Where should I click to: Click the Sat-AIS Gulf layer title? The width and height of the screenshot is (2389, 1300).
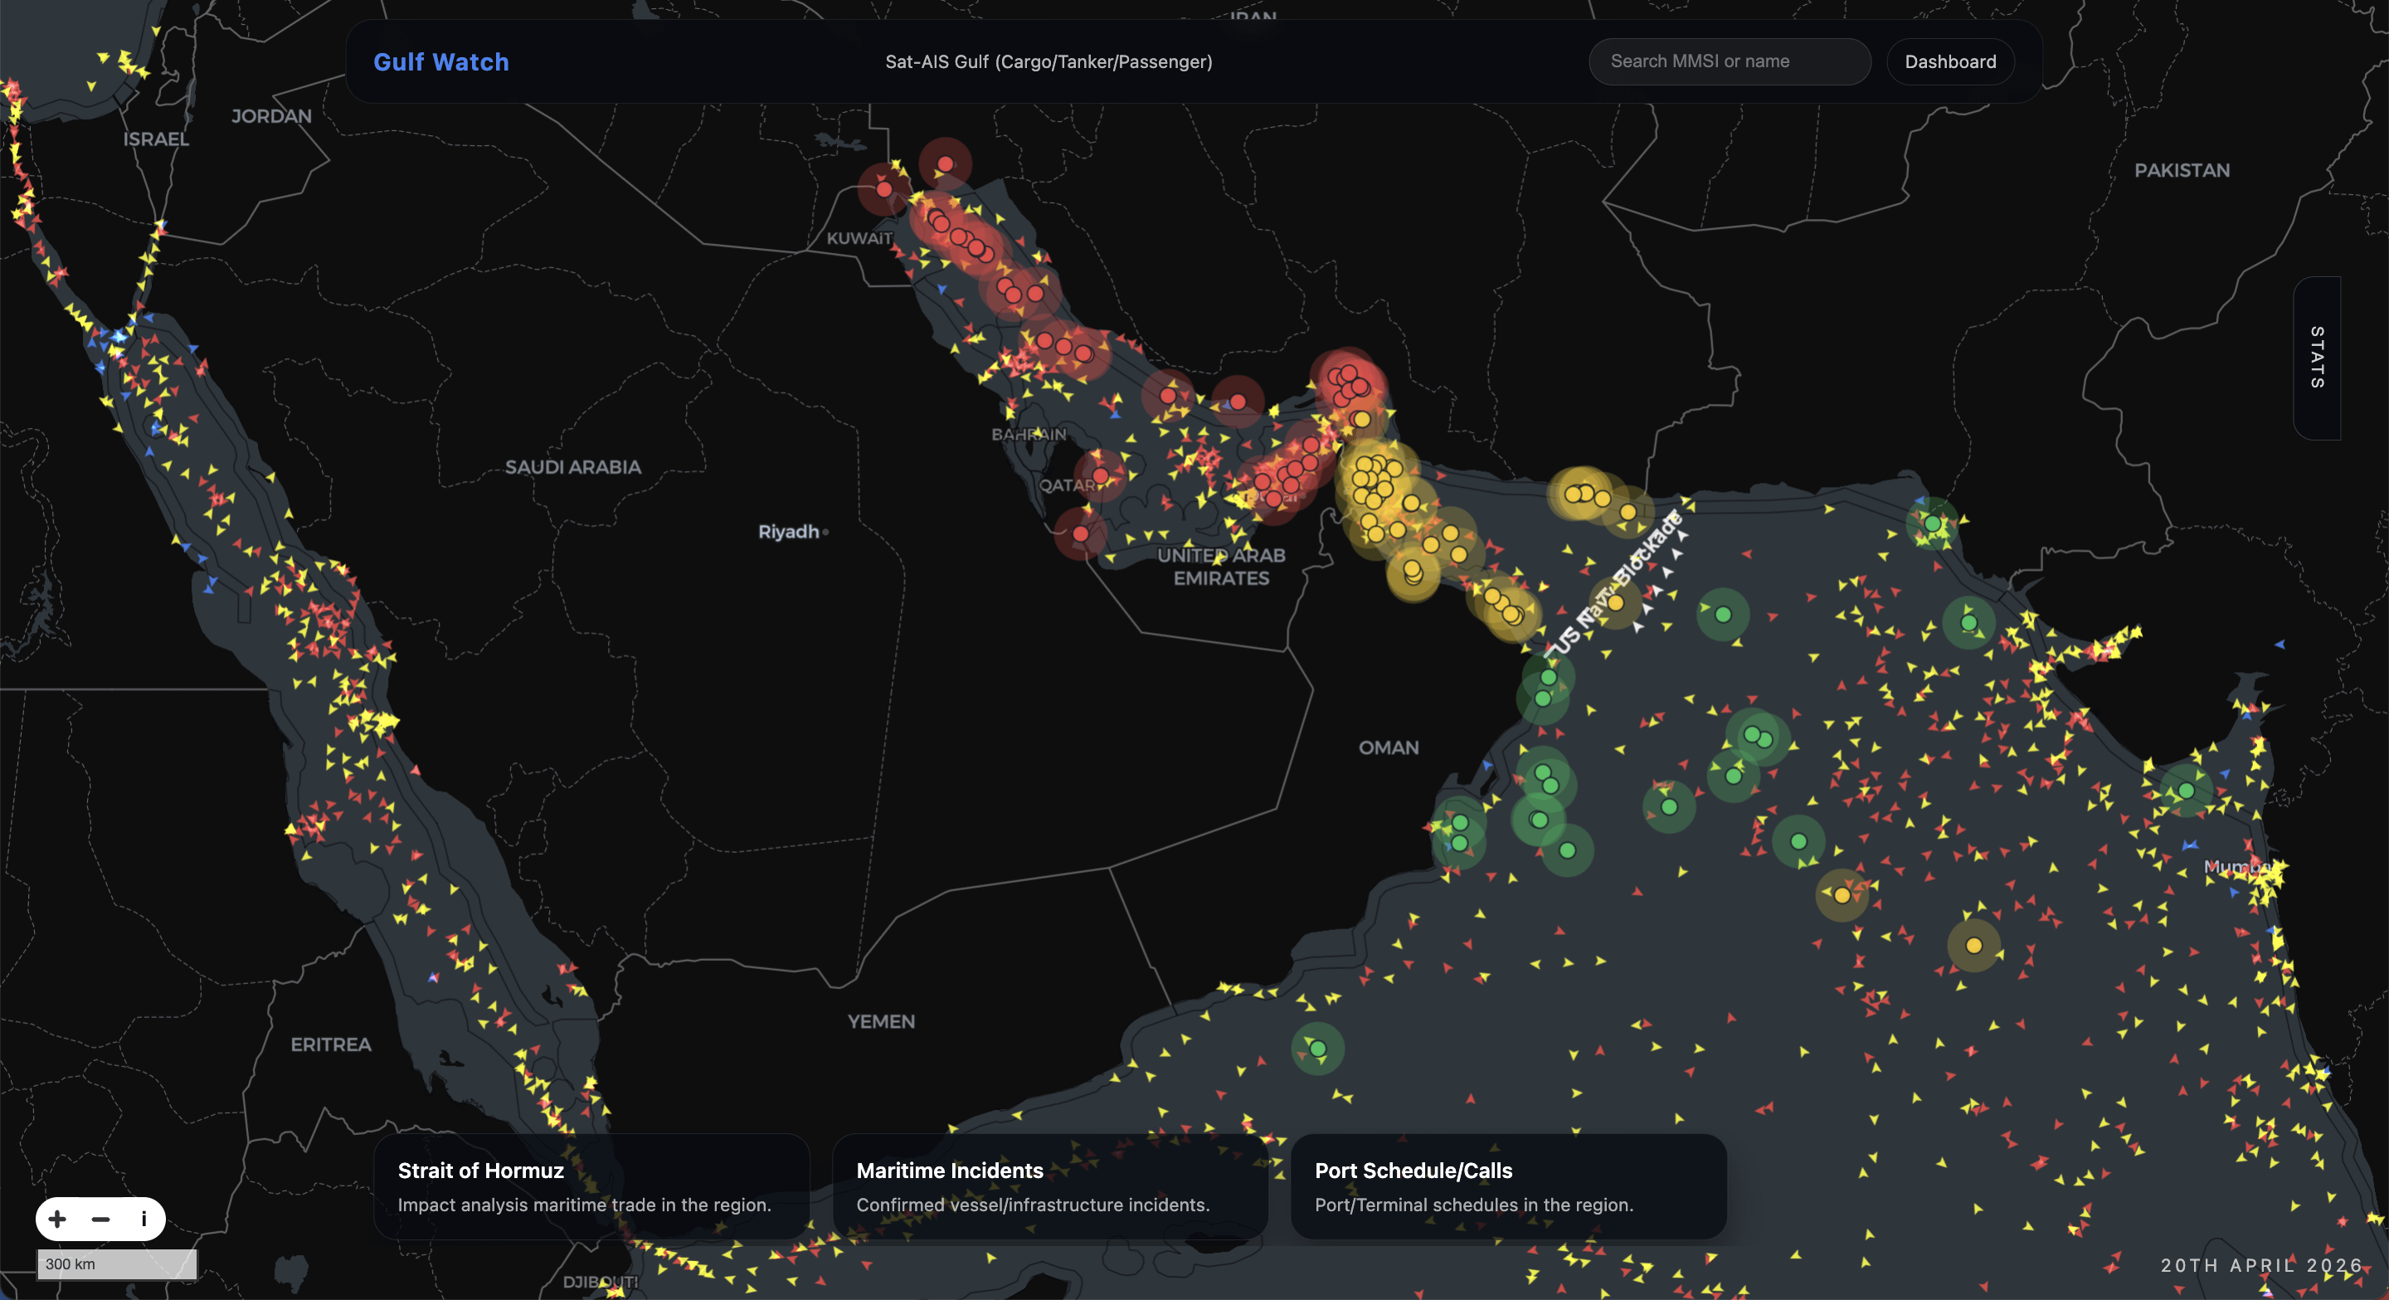(1048, 61)
